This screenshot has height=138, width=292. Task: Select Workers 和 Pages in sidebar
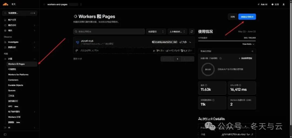pyautogui.click(x=22, y=64)
